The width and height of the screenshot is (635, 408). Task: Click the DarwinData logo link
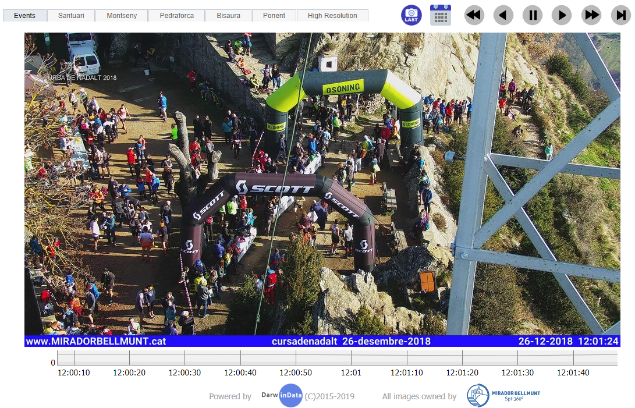coord(282,395)
